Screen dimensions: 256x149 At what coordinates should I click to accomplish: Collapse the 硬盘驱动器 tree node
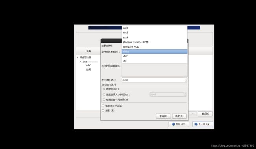coord(77,57)
